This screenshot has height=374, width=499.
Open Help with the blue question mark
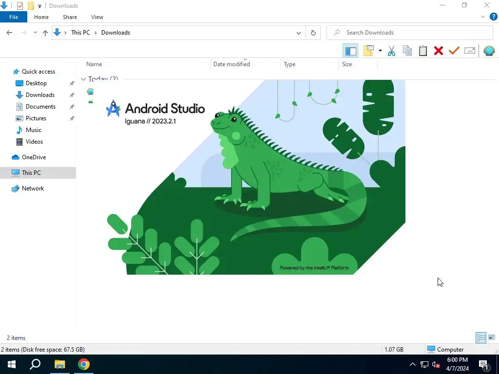click(493, 17)
